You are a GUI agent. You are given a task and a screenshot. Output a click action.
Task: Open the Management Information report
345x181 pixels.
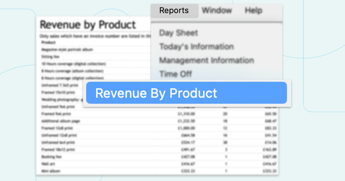pos(206,60)
